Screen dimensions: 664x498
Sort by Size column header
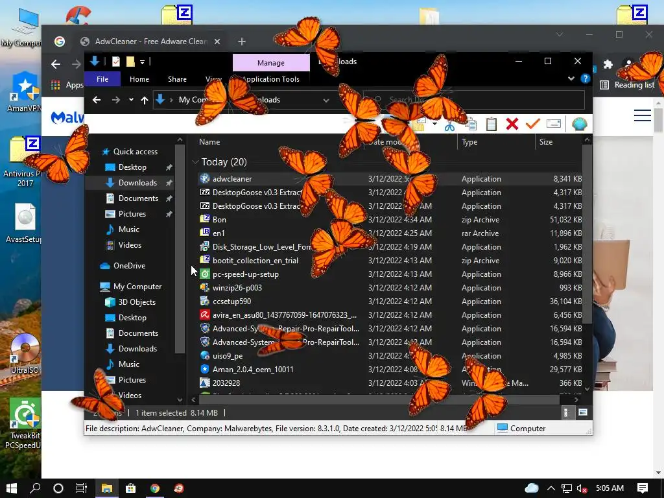(x=545, y=142)
